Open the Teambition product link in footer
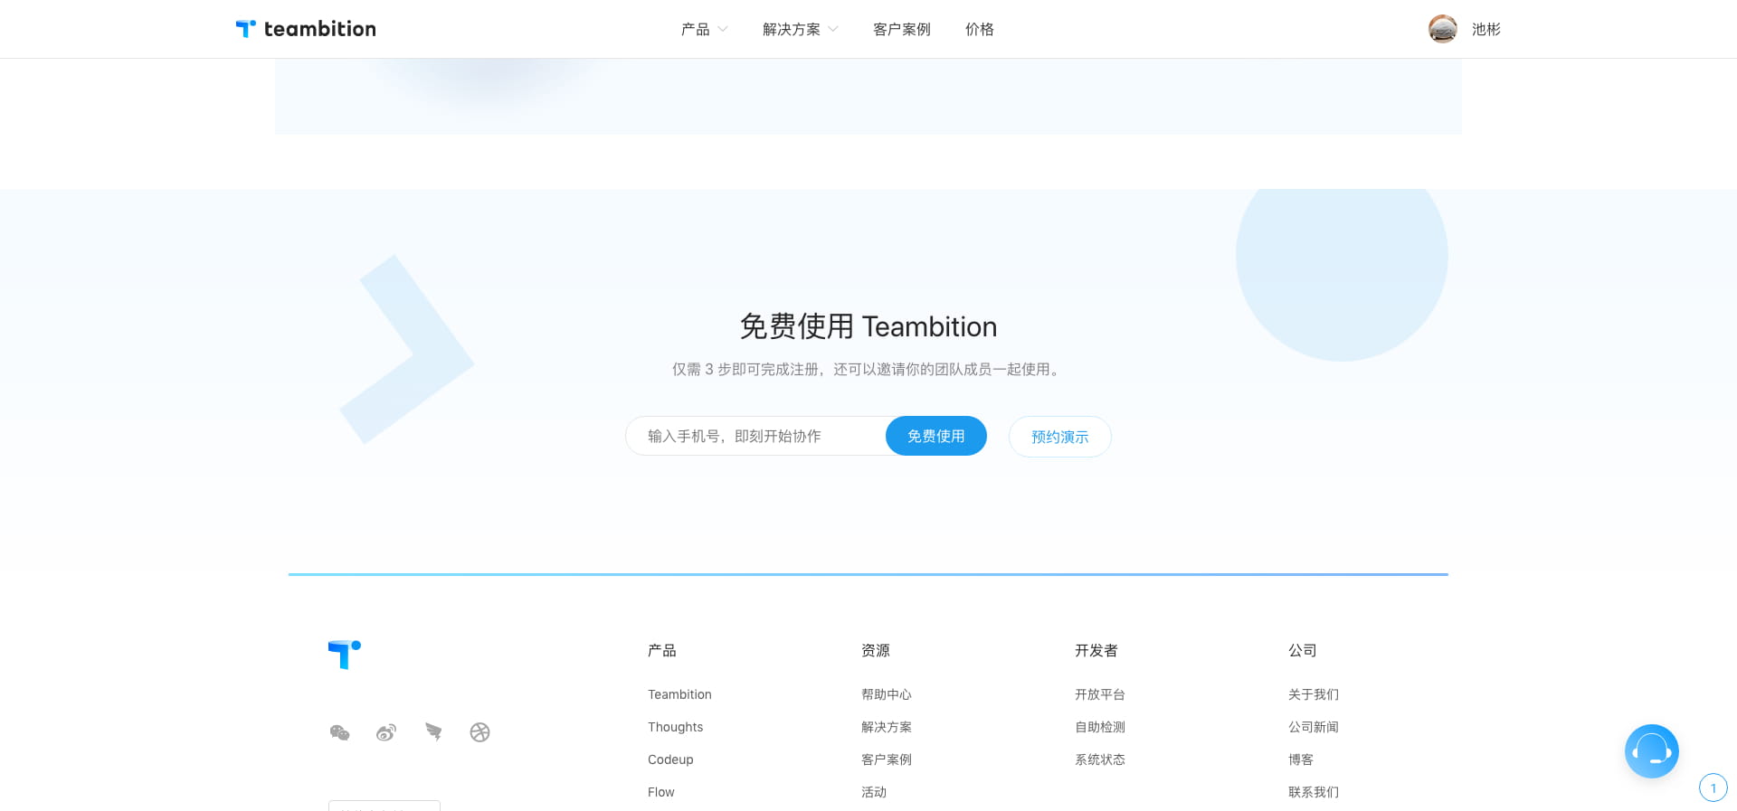This screenshot has height=811, width=1737. pos(679,694)
